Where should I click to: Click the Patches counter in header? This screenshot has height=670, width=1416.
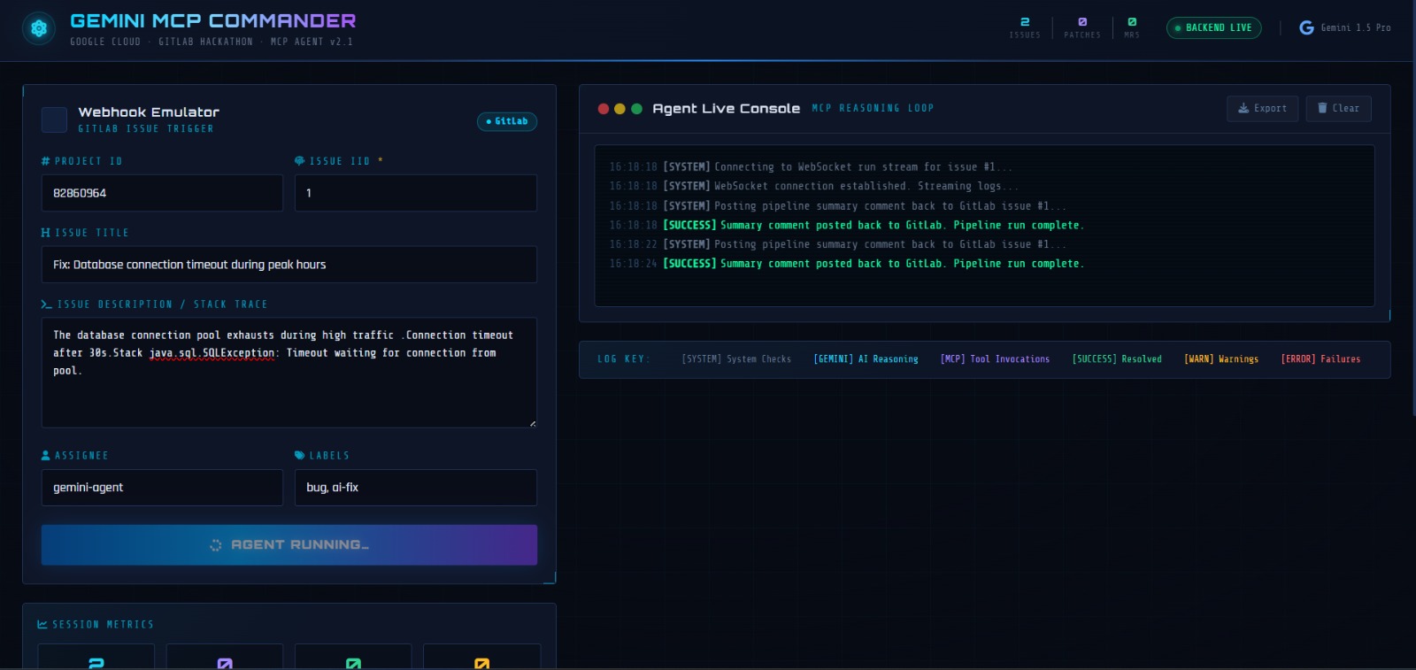click(1082, 27)
